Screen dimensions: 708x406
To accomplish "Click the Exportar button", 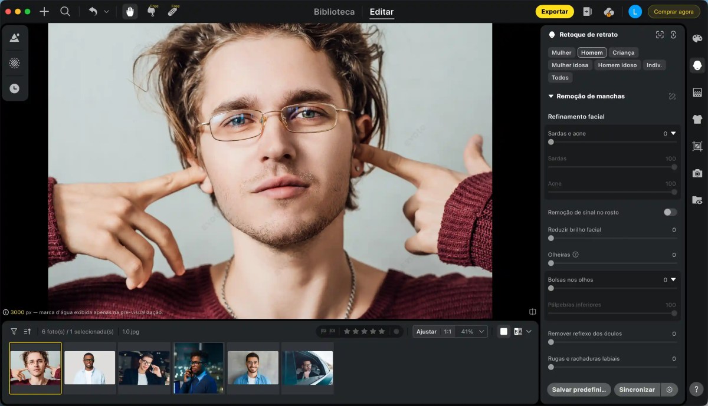I will coord(554,11).
